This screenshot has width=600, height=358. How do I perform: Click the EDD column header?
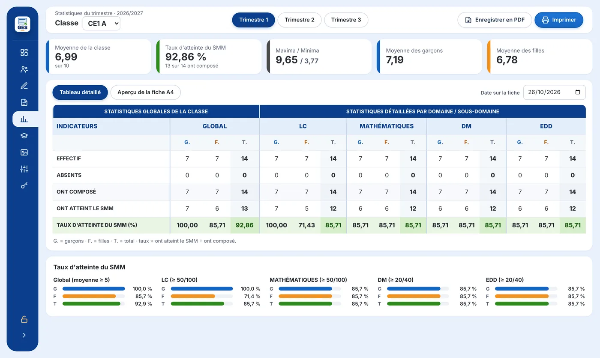546,126
